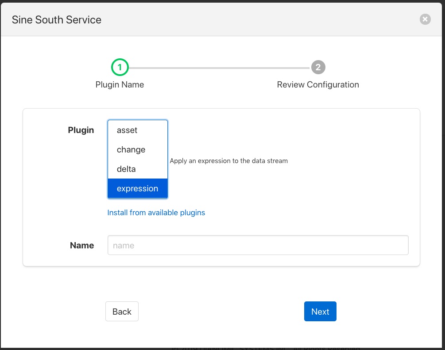Focus the Name input field

coord(258,245)
